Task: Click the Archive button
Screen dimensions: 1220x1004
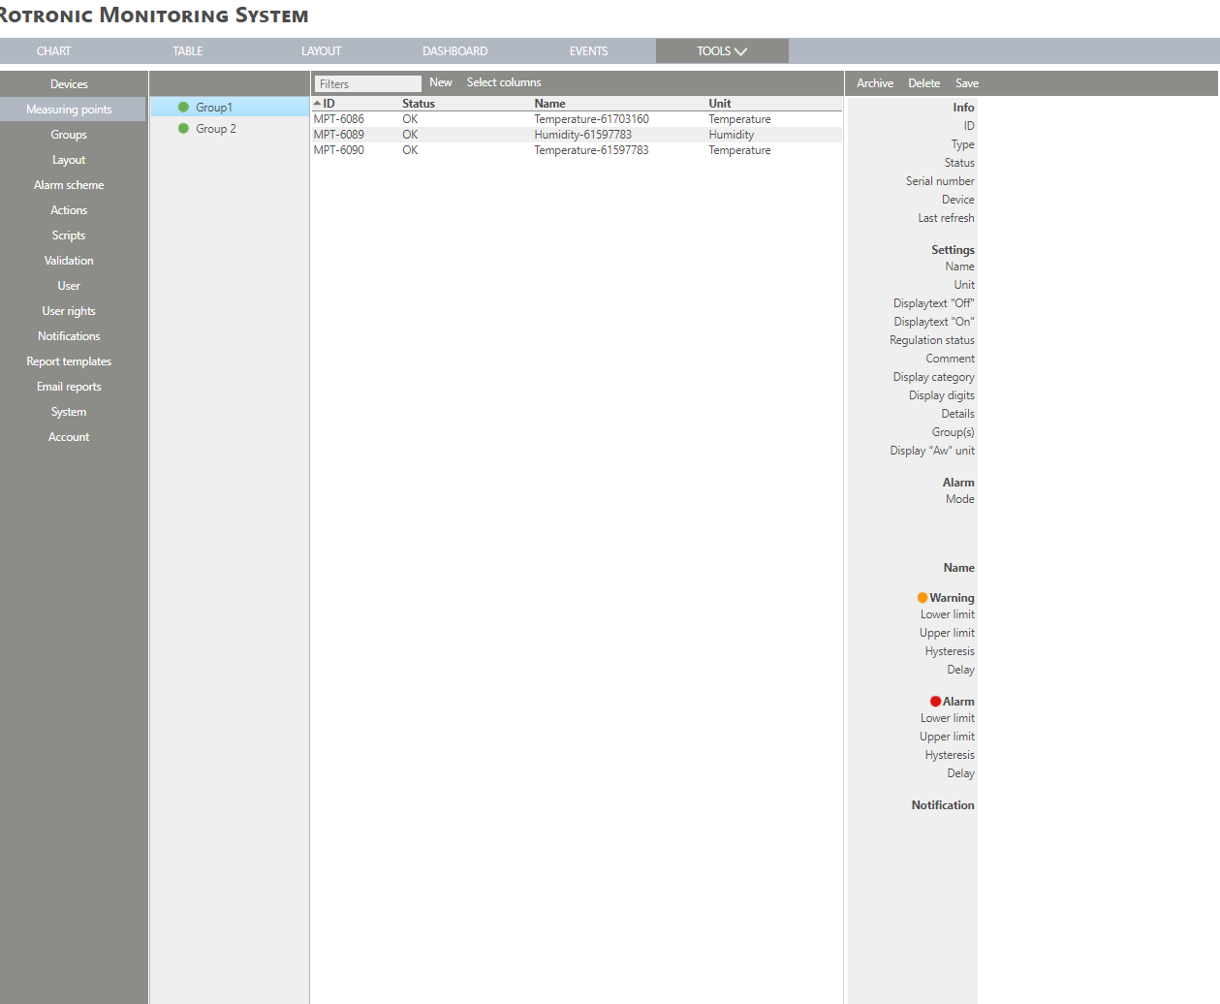Action: (875, 83)
